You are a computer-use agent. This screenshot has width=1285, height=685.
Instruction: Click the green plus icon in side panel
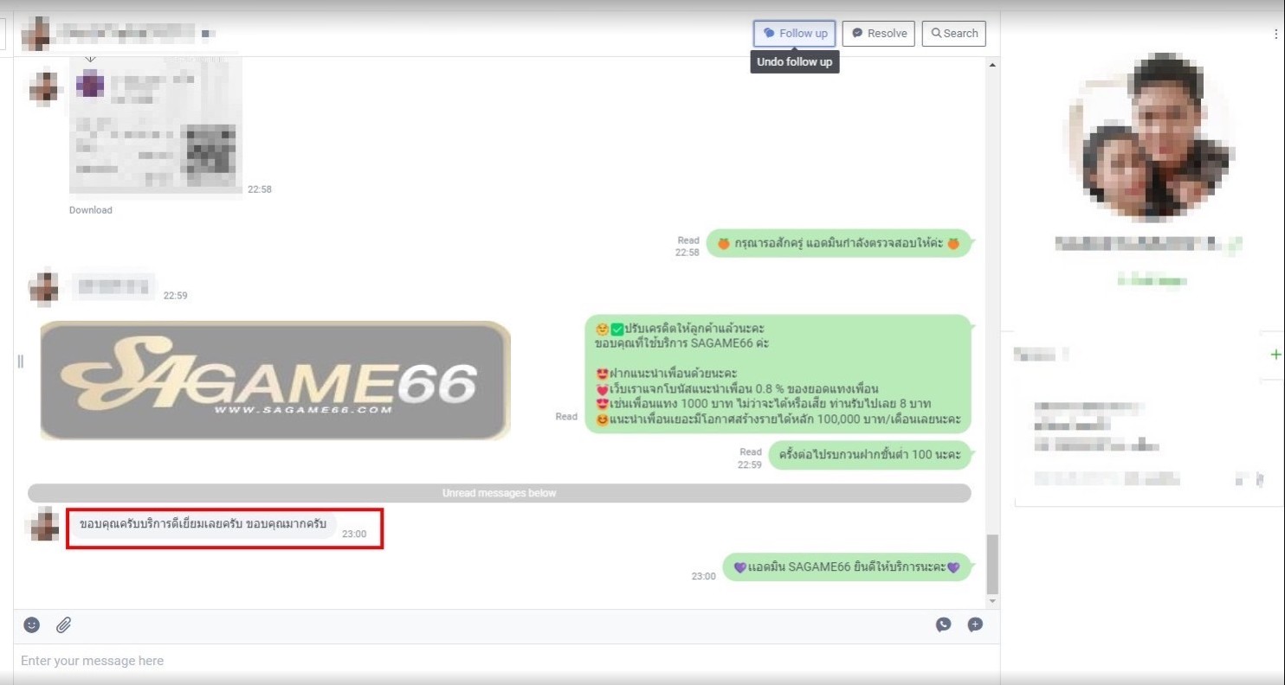tap(1275, 355)
